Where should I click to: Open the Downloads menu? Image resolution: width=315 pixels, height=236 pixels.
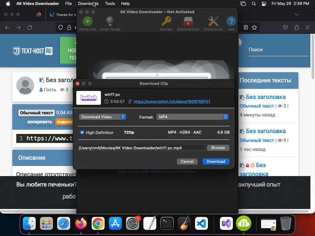pyautogui.click(x=88, y=4)
